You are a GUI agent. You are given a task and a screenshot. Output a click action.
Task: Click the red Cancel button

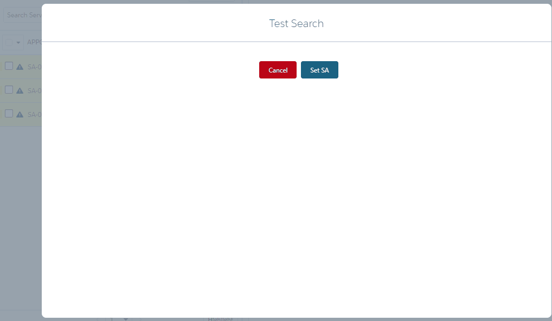click(x=278, y=70)
